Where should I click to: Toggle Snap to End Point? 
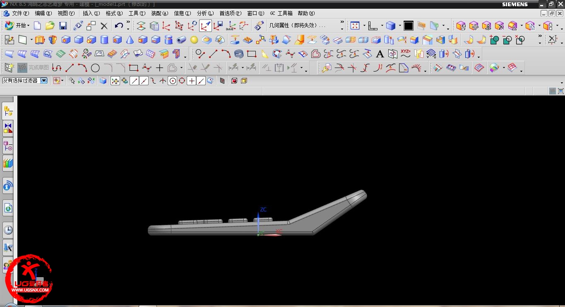click(x=134, y=81)
